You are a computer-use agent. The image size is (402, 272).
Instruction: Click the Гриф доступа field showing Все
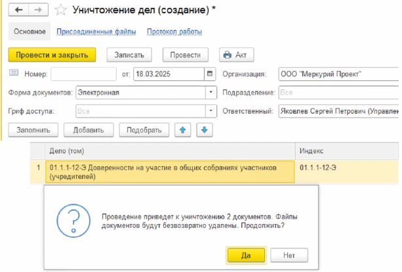(140, 111)
